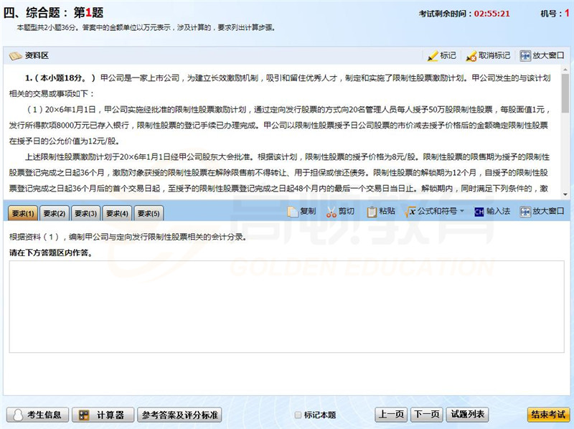Image resolution: width=574 pixels, height=429 pixels.
Task: Toggle the 标记本题 checkbox
Action: [298, 415]
